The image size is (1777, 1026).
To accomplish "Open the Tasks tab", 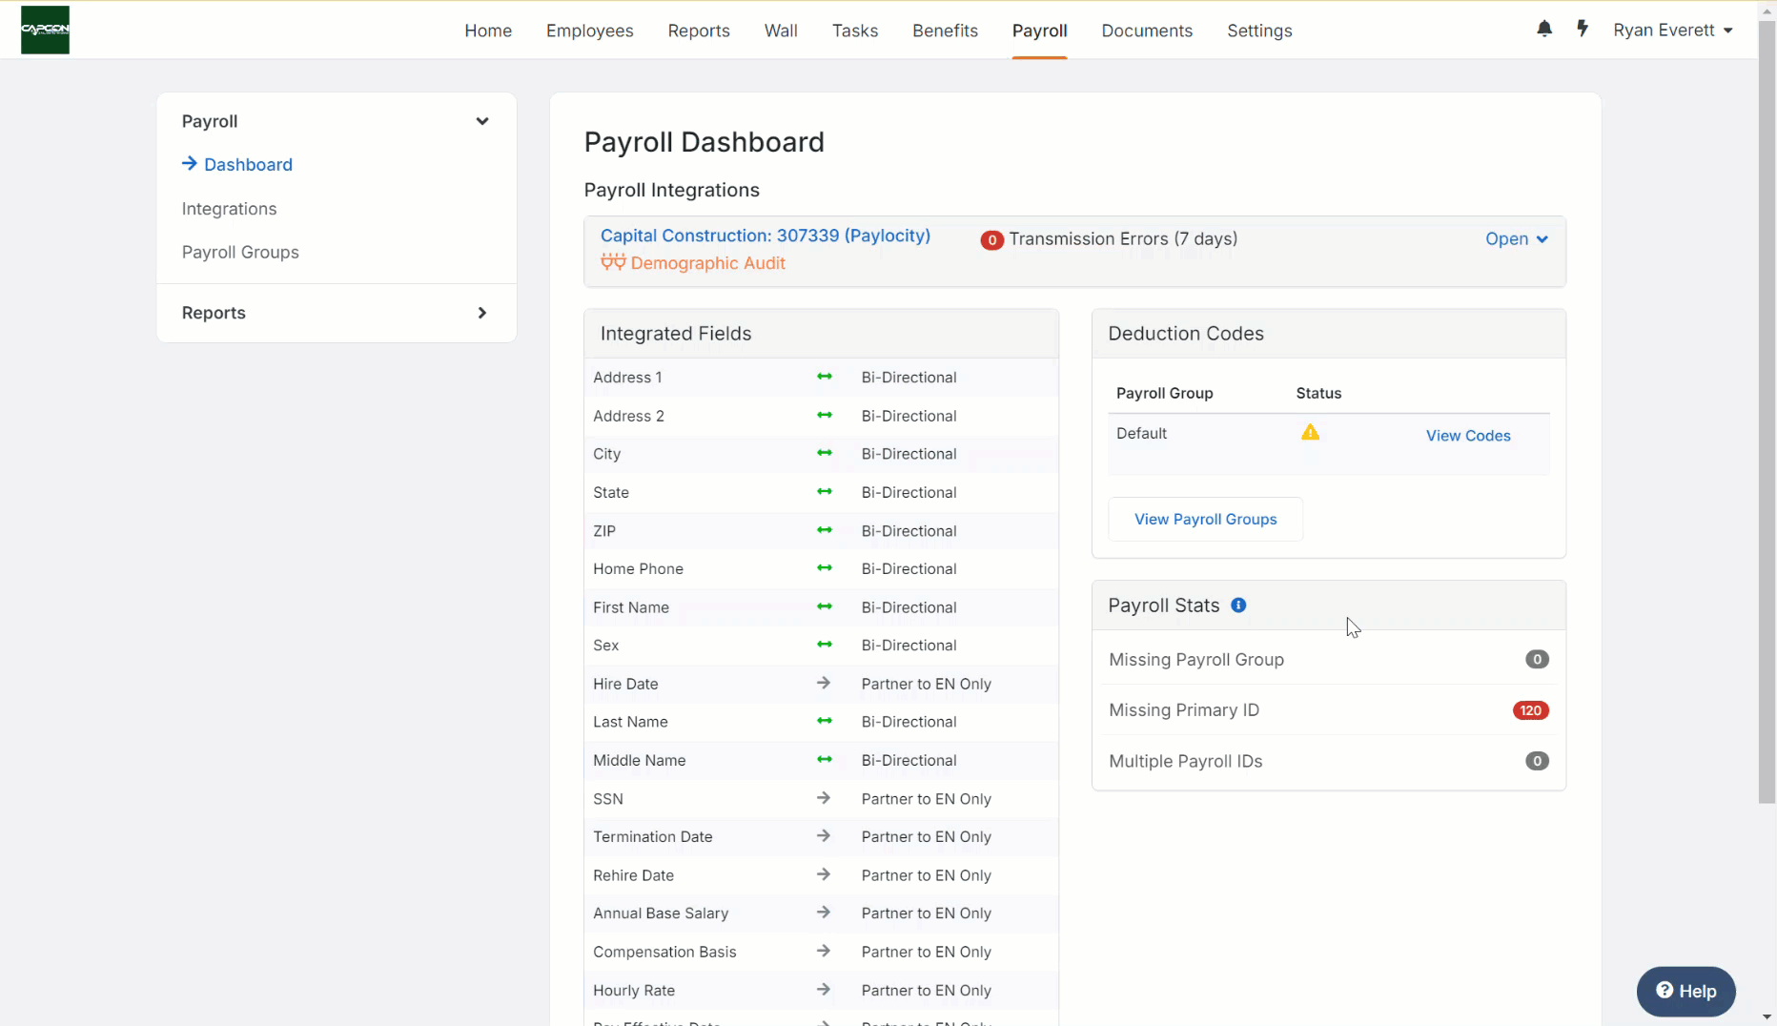I will (855, 31).
